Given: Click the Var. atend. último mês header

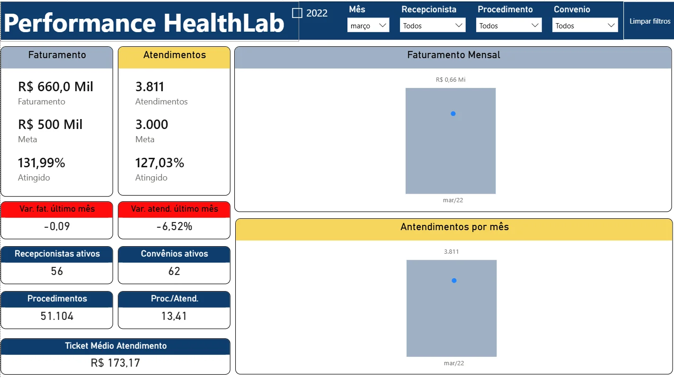Looking at the screenshot, I should coord(174,209).
